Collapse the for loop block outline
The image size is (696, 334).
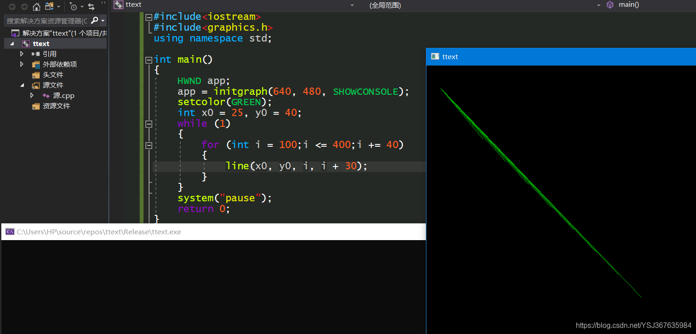click(x=149, y=145)
